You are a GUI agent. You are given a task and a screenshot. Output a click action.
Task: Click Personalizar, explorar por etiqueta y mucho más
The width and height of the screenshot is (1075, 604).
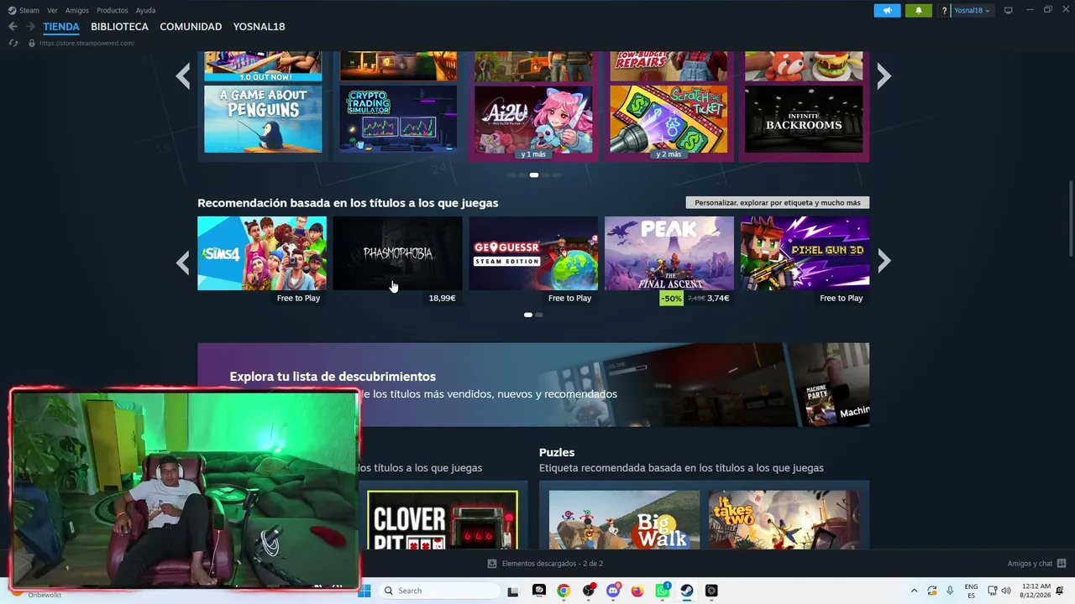[x=778, y=203]
